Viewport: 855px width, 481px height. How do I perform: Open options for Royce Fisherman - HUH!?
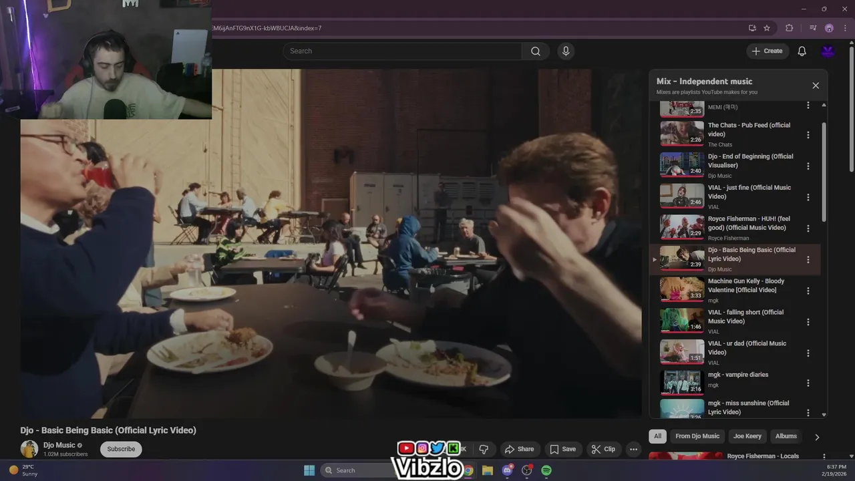tap(808, 228)
